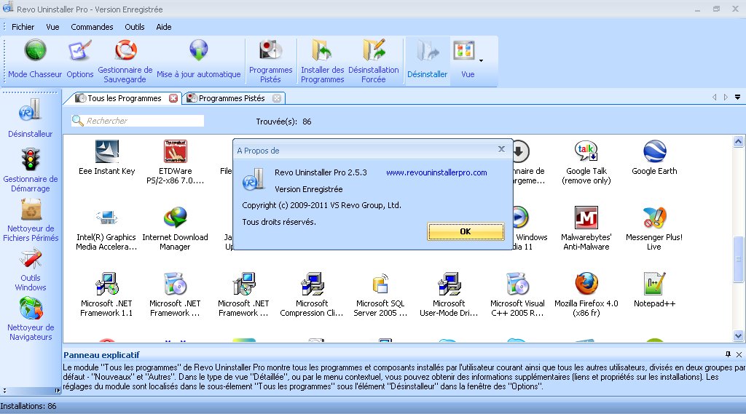The width and height of the screenshot is (746, 414).
Task: Click the program list scrollbar thumb
Action: (x=739, y=259)
